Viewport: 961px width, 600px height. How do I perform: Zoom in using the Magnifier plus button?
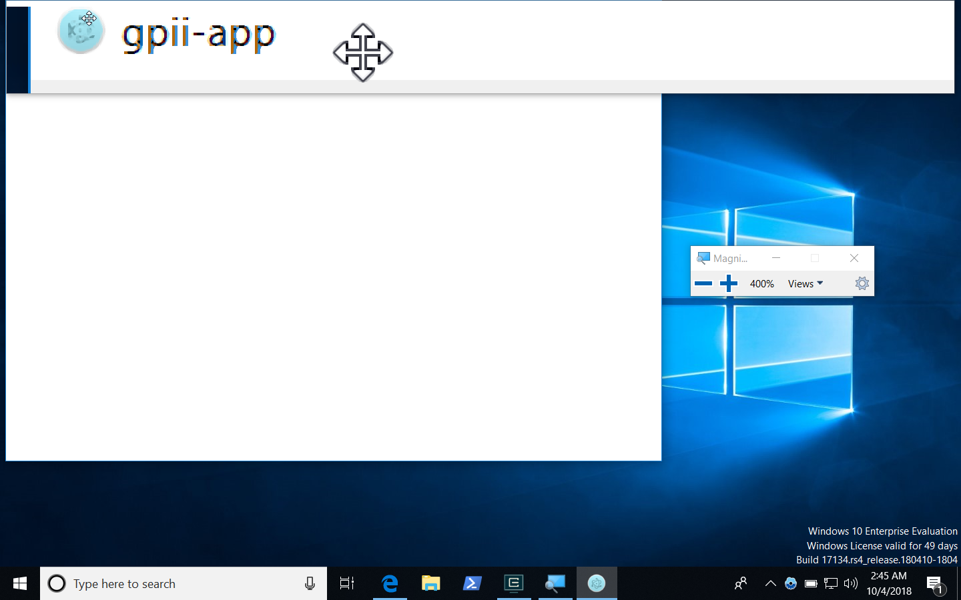coord(729,283)
